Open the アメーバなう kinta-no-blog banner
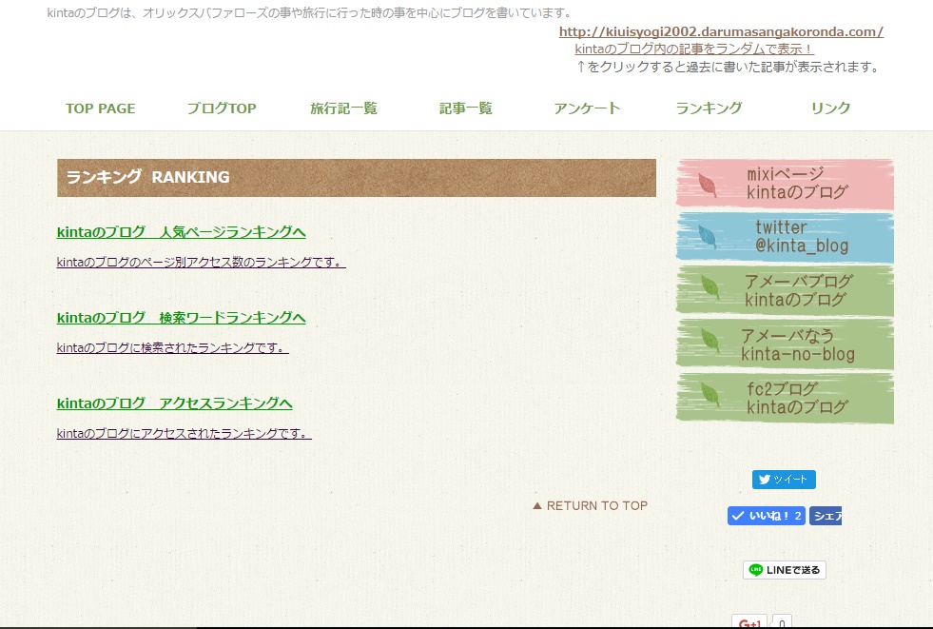 coord(785,344)
